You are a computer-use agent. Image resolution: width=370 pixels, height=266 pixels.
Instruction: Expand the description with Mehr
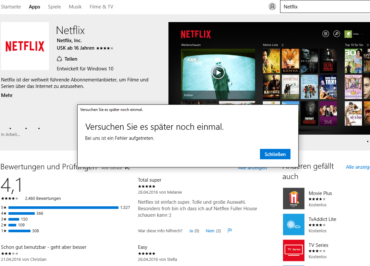click(7, 95)
